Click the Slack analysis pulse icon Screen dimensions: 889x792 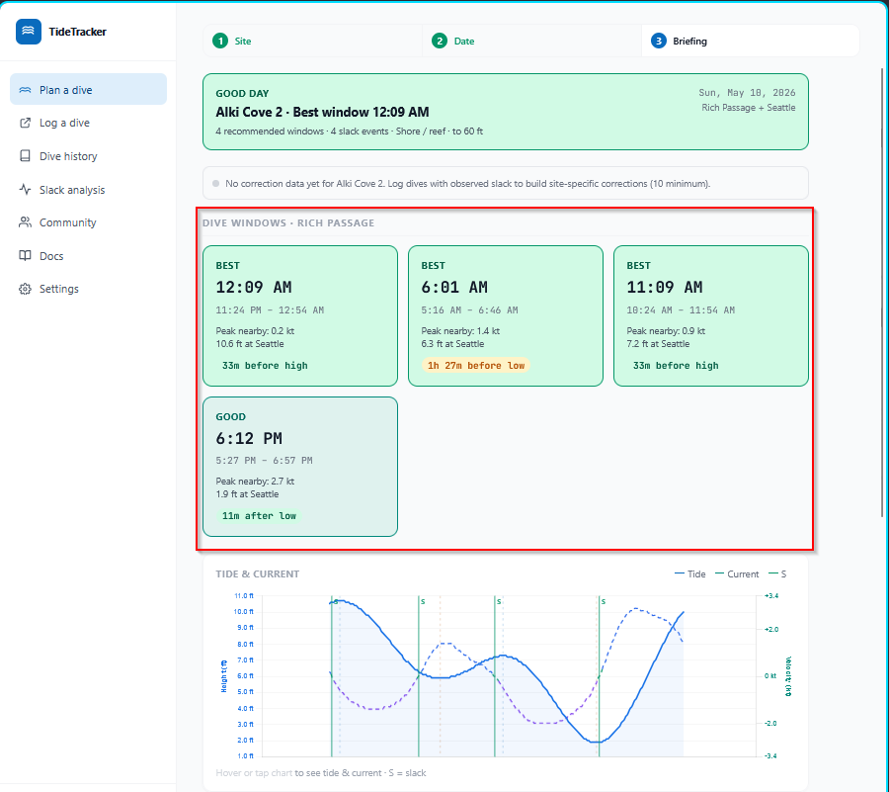(x=25, y=190)
